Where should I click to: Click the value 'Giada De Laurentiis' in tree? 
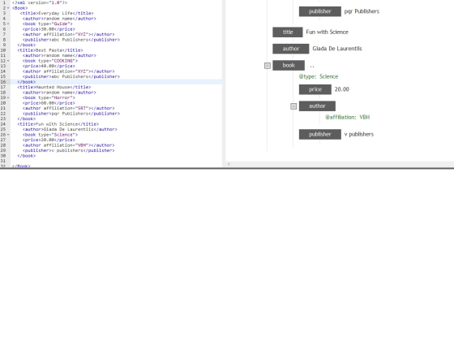[337, 49]
